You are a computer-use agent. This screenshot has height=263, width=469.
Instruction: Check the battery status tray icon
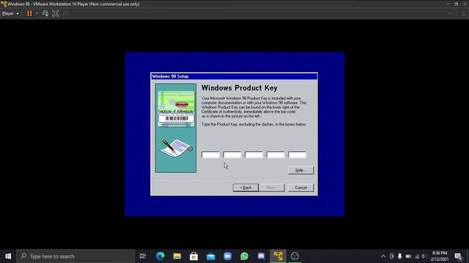pos(408,256)
